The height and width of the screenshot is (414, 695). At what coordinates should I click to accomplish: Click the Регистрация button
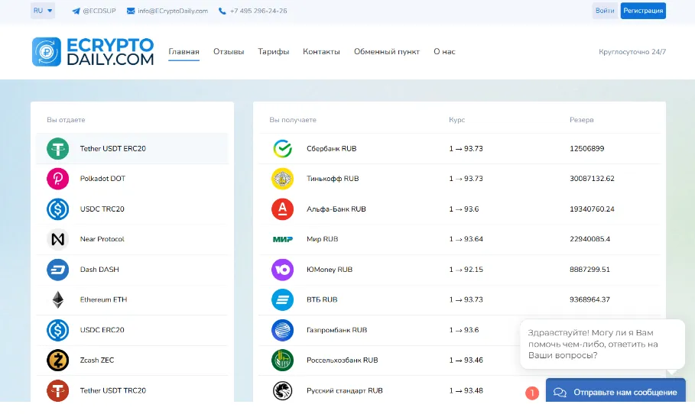pyautogui.click(x=643, y=11)
